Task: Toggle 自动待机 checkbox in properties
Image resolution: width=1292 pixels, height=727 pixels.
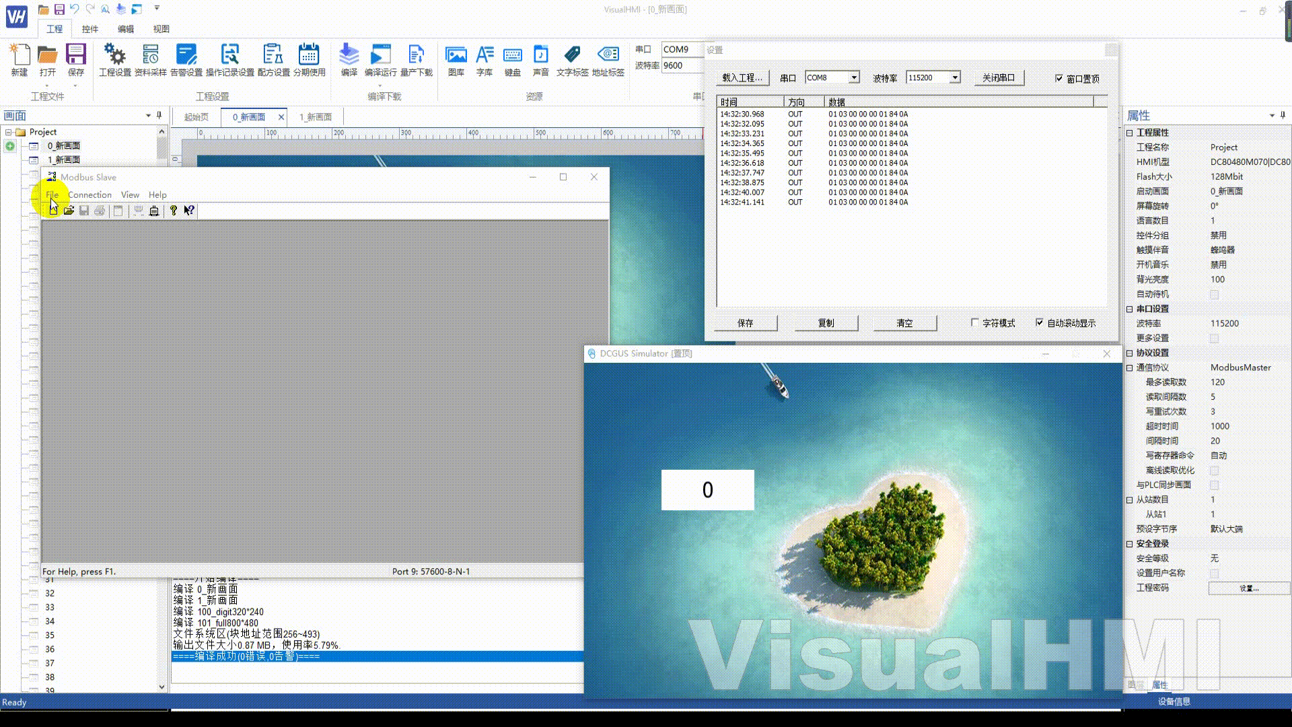Action: pos(1215,294)
